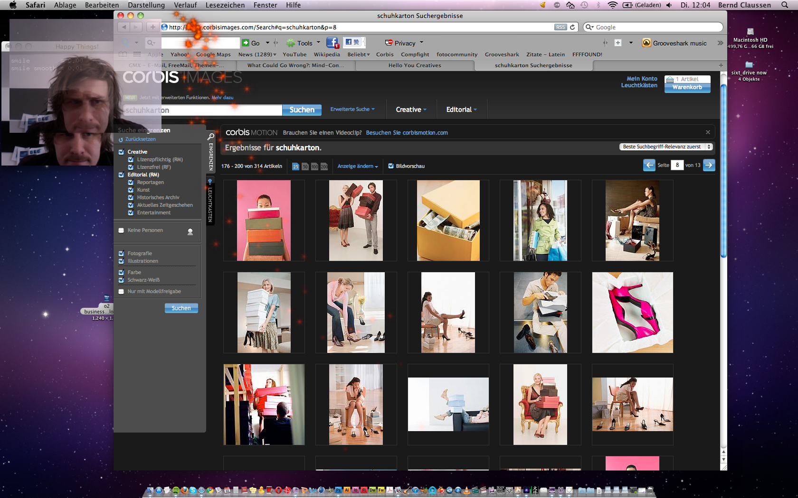The image size is (798, 498).
Task: Show 50 items per page
Action: click(305, 166)
